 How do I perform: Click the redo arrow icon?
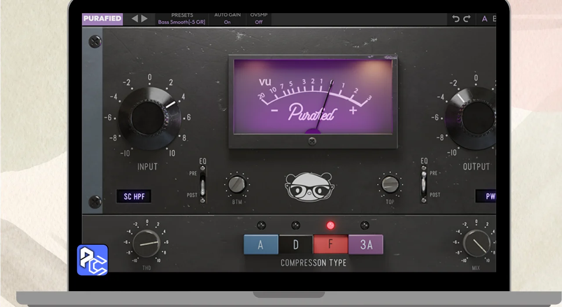(x=467, y=19)
